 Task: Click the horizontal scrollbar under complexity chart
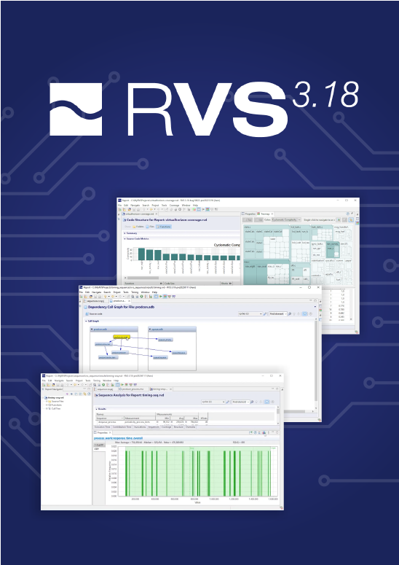tap(143, 278)
